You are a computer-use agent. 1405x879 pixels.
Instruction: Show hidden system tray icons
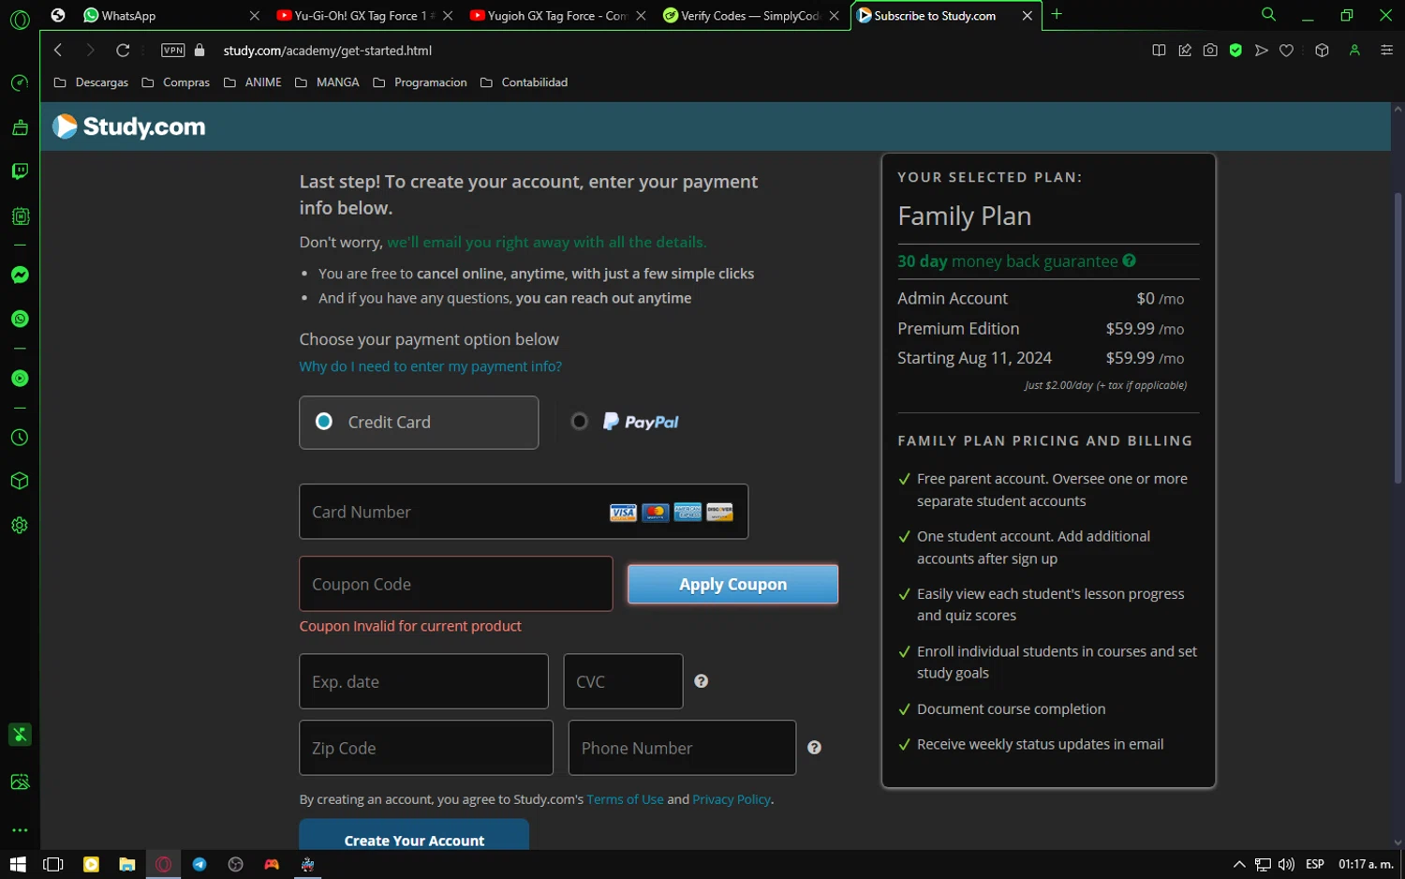(1239, 864)
